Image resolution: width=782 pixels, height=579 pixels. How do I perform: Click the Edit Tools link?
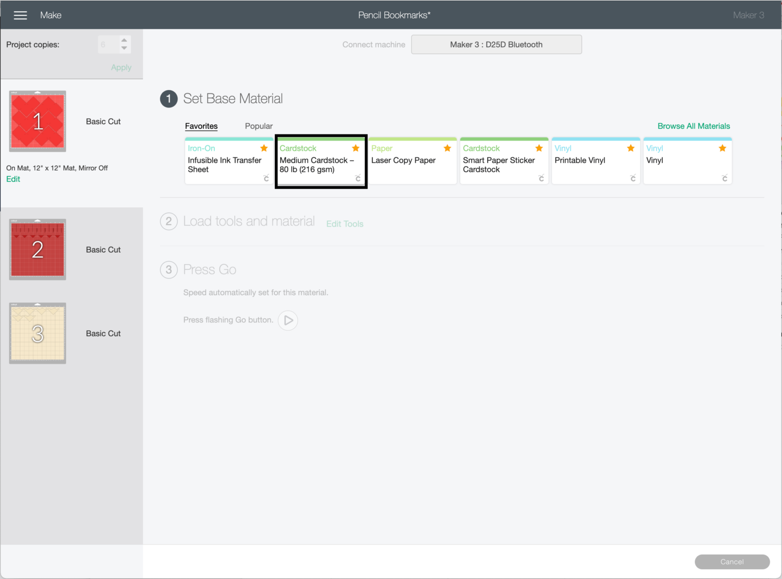click(x=345, y=224)
